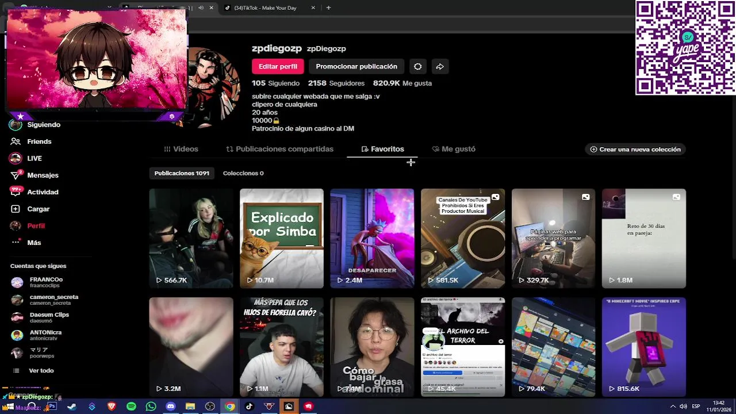Open the video with 3.2M views

click(x=191, y=347)
